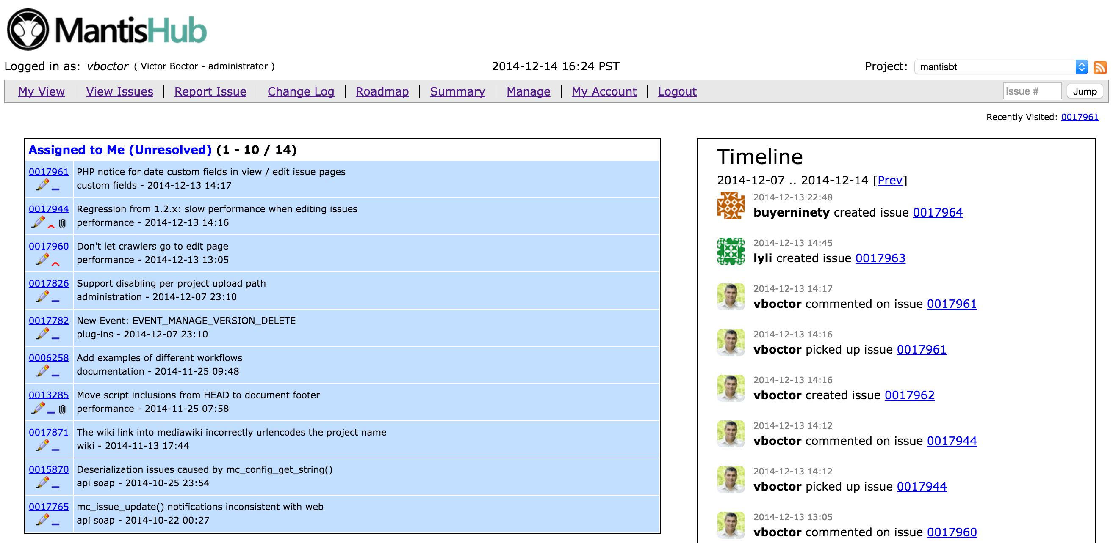
Task: Click Logout in the menu bar
Action: pos(677,91)
